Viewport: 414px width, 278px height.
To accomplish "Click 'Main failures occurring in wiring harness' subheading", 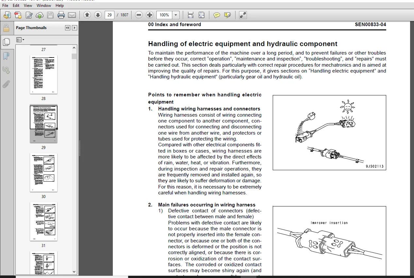I will [207, 205].
